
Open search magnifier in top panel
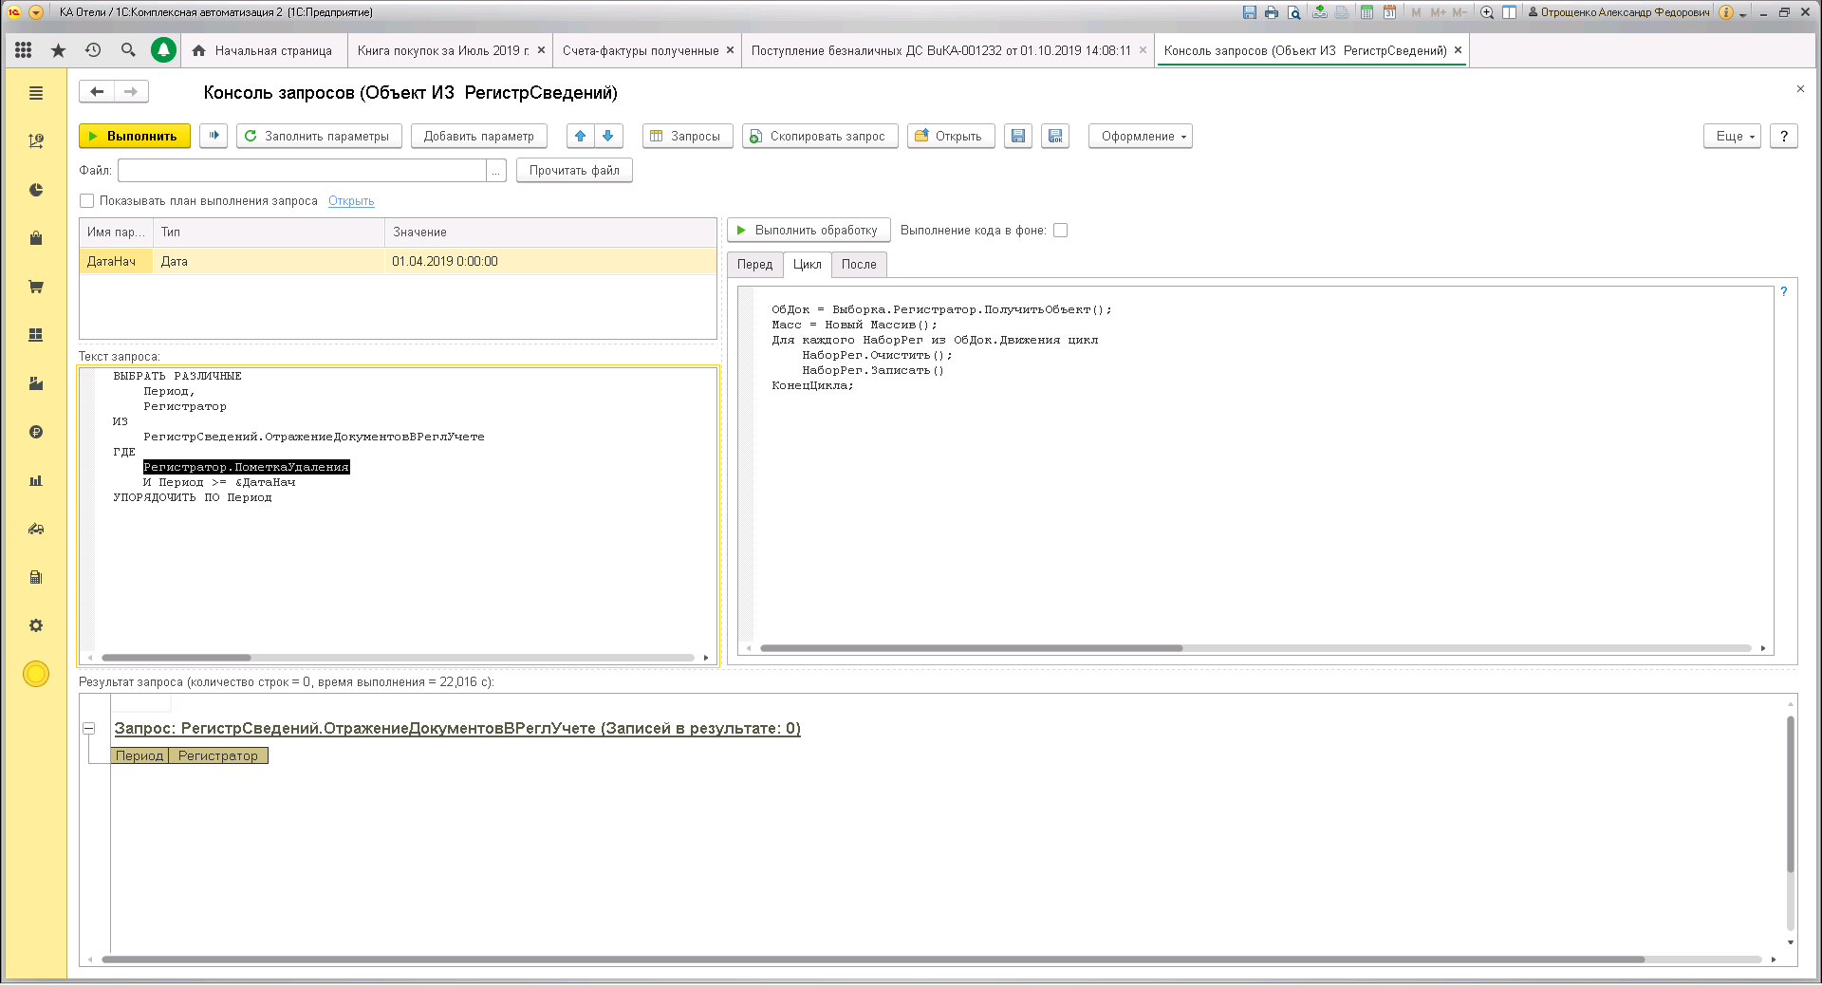(x=128, y=50)
